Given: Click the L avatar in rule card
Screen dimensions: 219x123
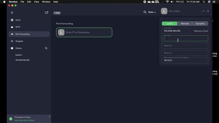Looking at the screenshot, I should pyautogui.click(x=61, y=32).
